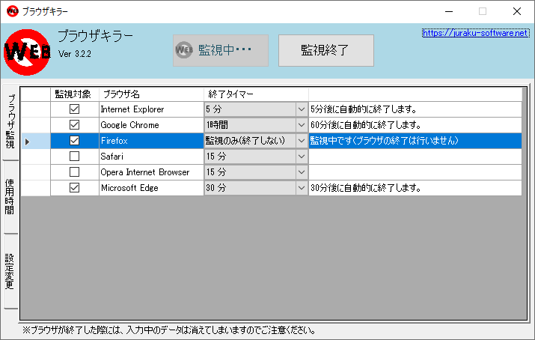The width and height of the screenshot is (535, 340).
Task: Open Opera's 15 分 timer dropdown
Action: coord(302,172)
